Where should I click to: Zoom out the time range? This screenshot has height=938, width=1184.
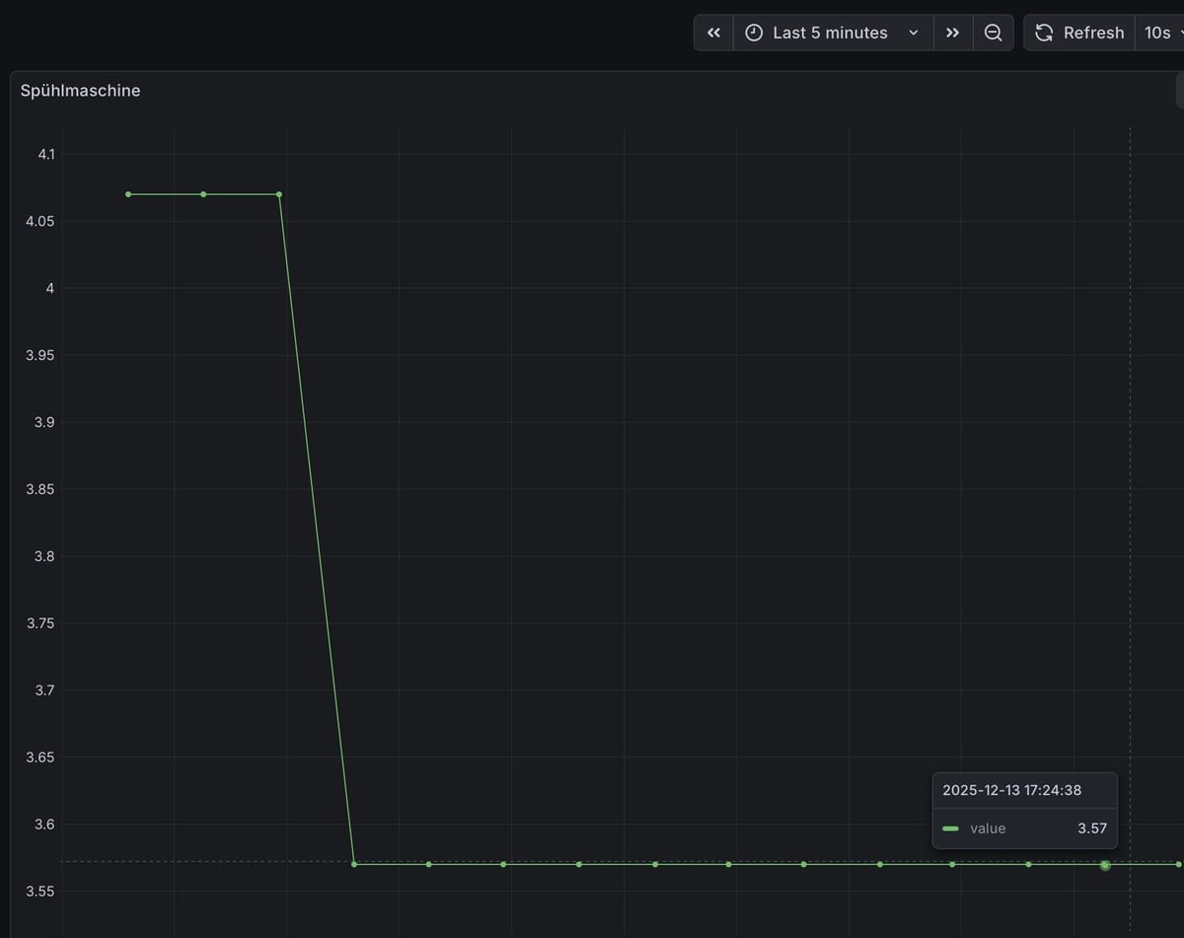tap(993, 33)
